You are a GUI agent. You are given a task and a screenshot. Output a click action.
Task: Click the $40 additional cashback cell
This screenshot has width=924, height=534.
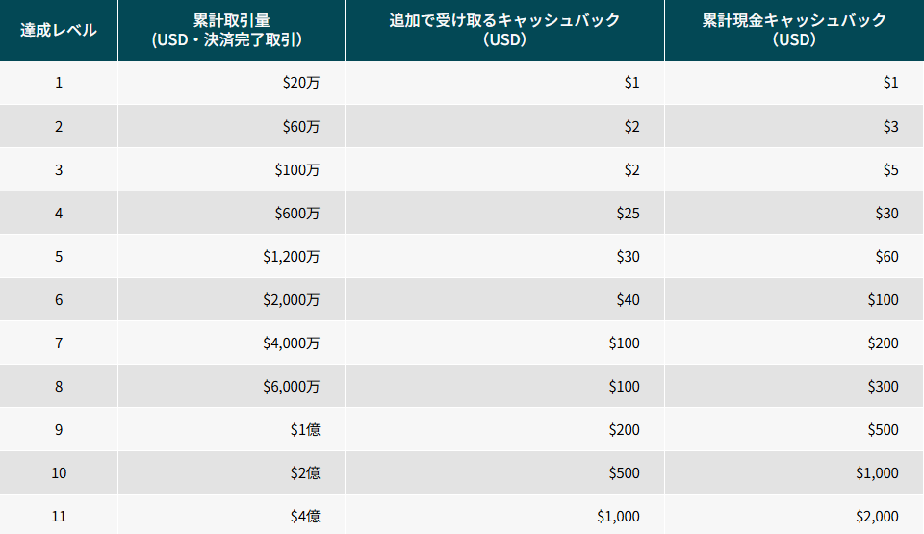(504, 299)
